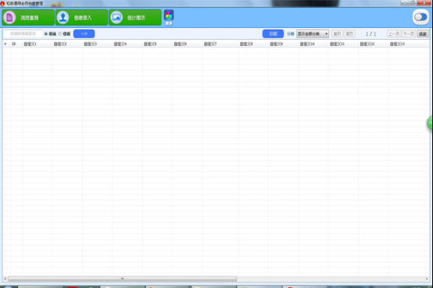433x288 pixels.
Task: Go to 尾页 last page
Action: point(349,34)
